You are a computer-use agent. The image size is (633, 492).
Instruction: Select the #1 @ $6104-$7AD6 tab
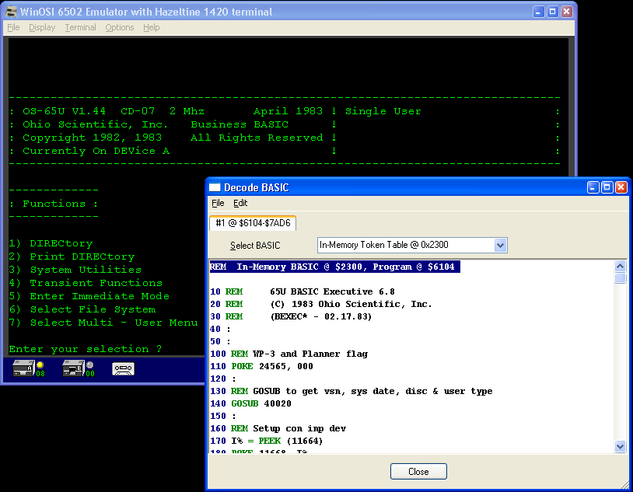pyautogui.click(x=253, y=223)
